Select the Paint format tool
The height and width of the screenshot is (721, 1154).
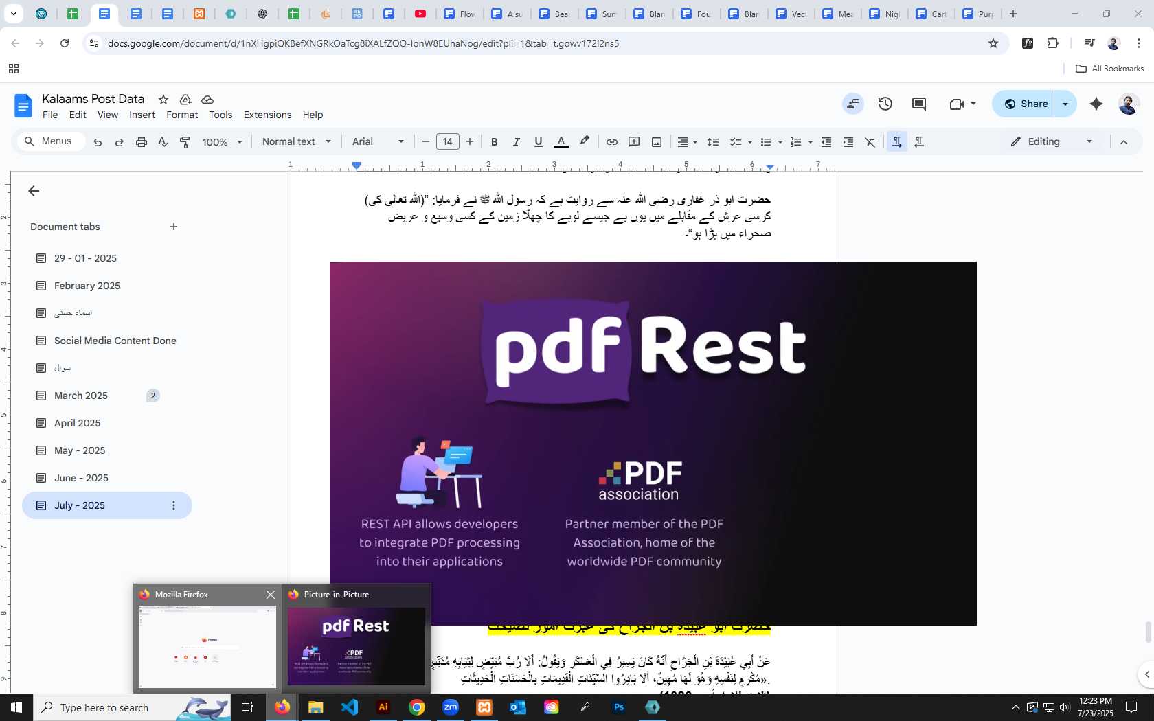click(x=185, y=142)
